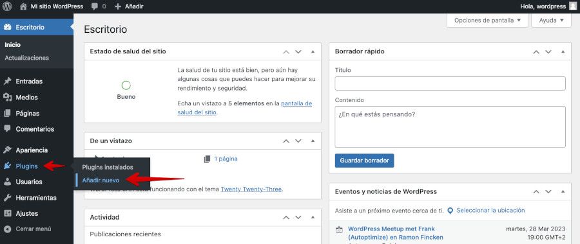This screenshot has width=580, height=244.
Task: Open comments bubble icon in admin bar
Action: pos(95,6)
